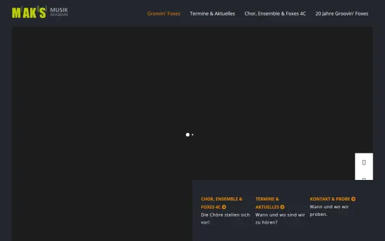Follow the TERMINE & AKTUELLES orange link
This screenshot has height=241, width=385.
[x=269, y=203]
